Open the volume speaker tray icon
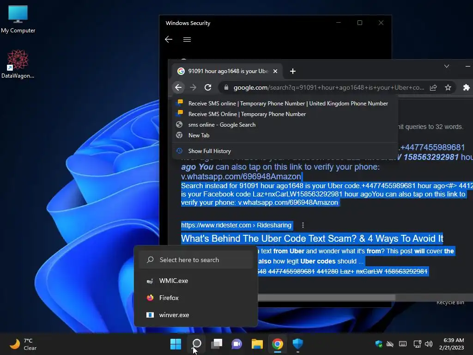The height and width of the screenshot is (355, 473). pos(428,344)
